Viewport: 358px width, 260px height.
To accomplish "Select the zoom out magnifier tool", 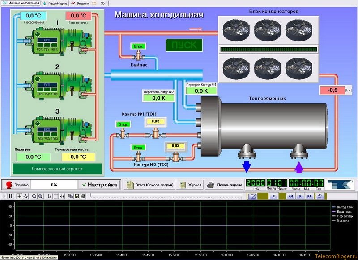I will (x=34, y=196).
